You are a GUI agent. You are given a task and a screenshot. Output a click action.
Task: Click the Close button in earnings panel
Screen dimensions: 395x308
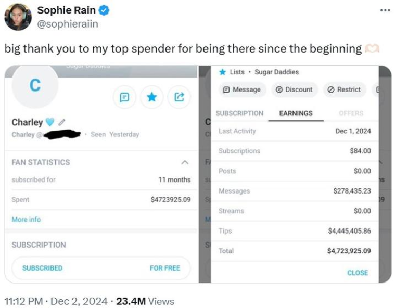tap(358, 273)
